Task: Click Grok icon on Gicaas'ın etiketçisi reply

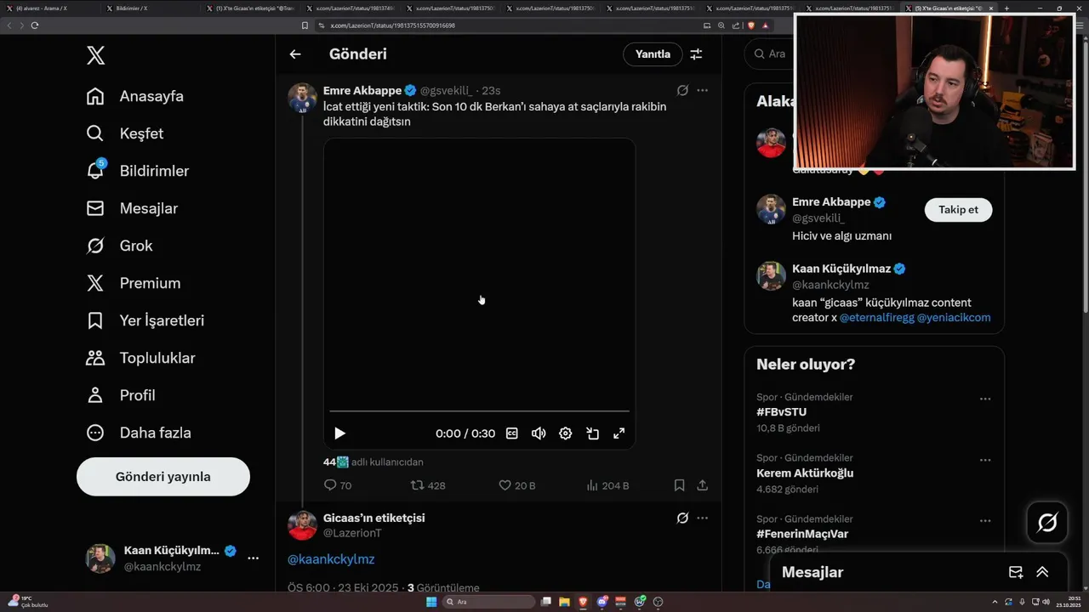Action: [682, 518]
